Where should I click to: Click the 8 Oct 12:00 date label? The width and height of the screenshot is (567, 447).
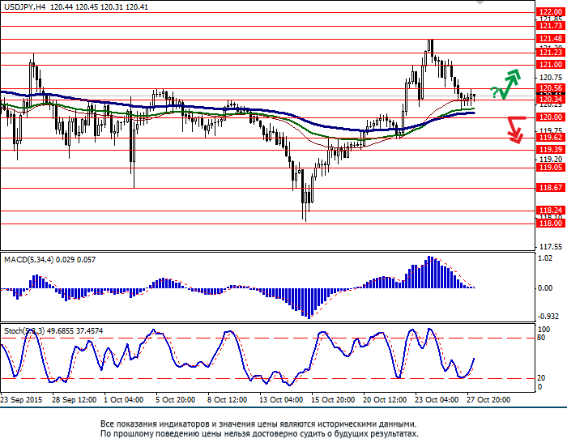(227, 400)
